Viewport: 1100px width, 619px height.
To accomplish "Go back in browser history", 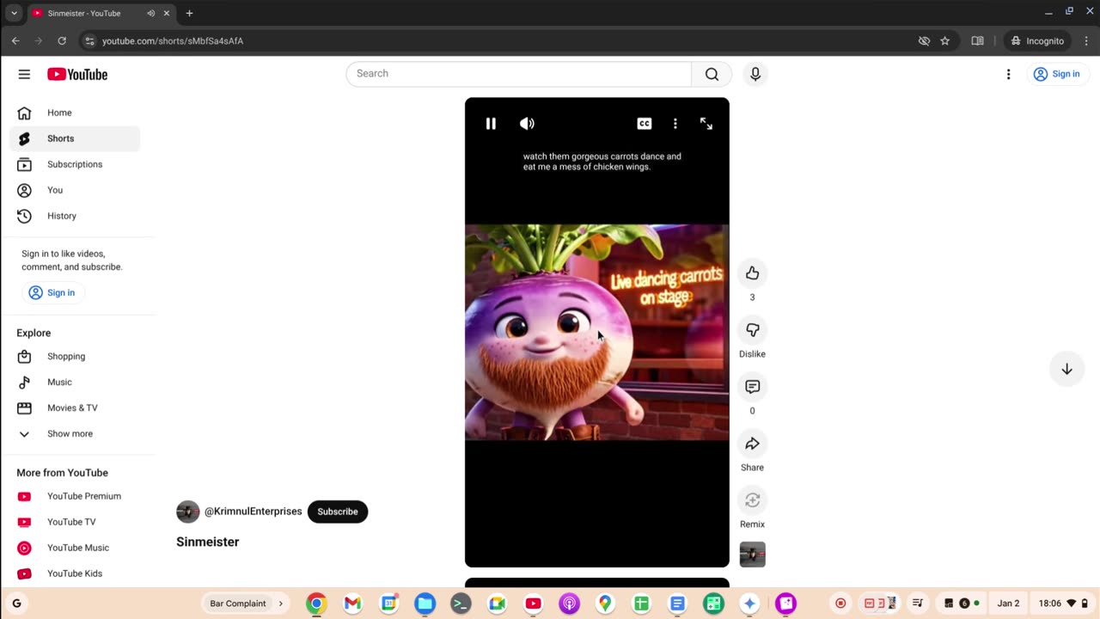I will [x=15, y=40].
